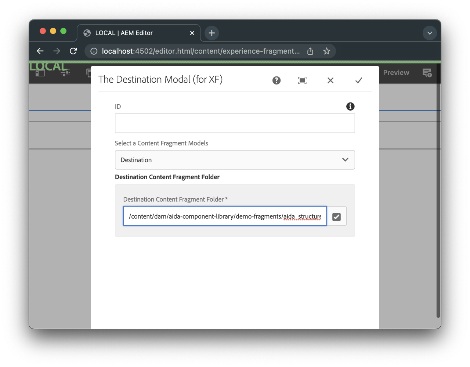Go back to the previous page
The height and width of the screenshot is (367, 470).
[x=40, y=51]
